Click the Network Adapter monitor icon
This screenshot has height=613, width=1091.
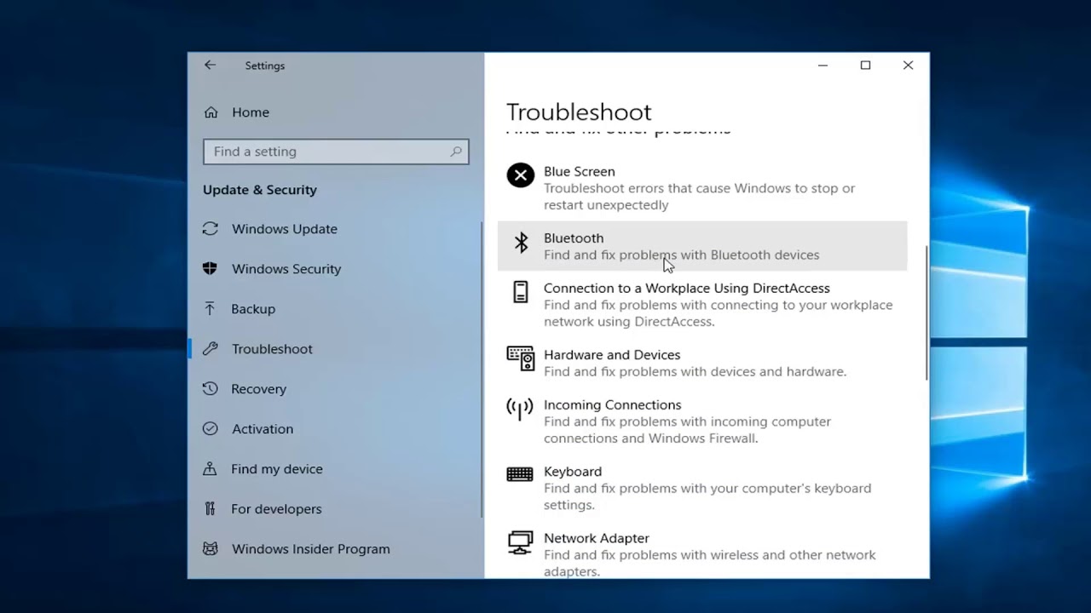click(520, 542)
